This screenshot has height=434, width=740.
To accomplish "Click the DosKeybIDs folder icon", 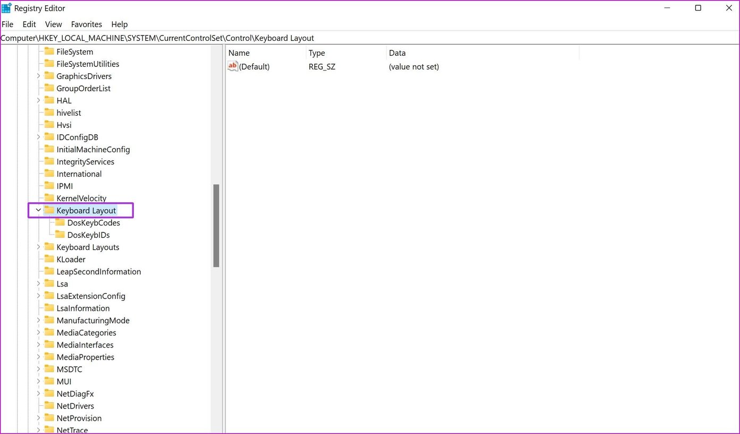I will pos(60,235).
